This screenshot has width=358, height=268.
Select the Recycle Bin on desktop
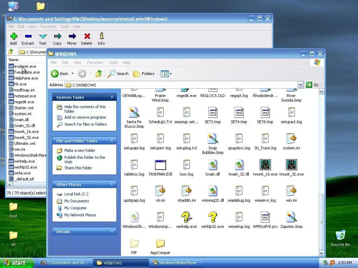coord(341,235)
